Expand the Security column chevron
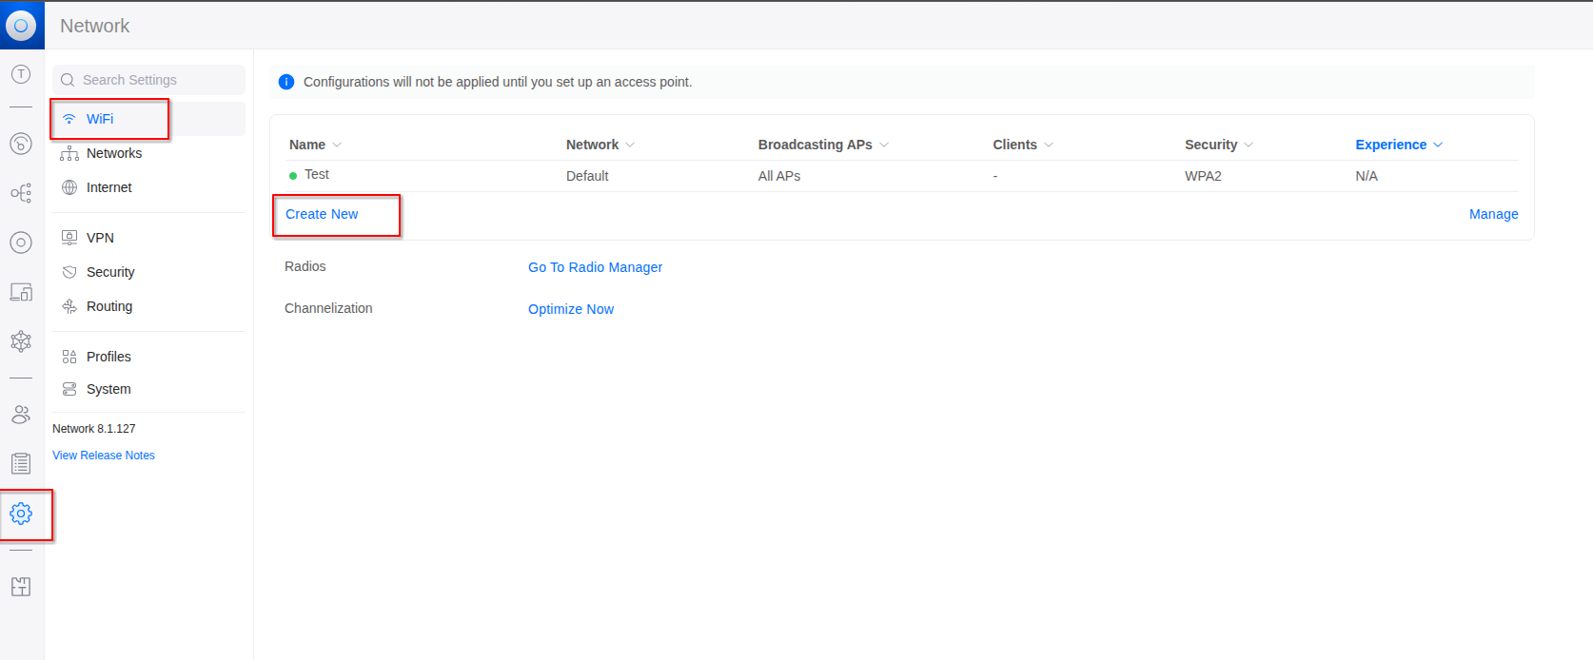This screenshot has width=1593, height=660. tap(1249, 146)
